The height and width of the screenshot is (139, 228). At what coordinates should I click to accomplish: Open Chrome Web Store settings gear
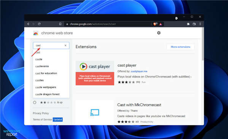pyautogui.click(x=159, y=33)
